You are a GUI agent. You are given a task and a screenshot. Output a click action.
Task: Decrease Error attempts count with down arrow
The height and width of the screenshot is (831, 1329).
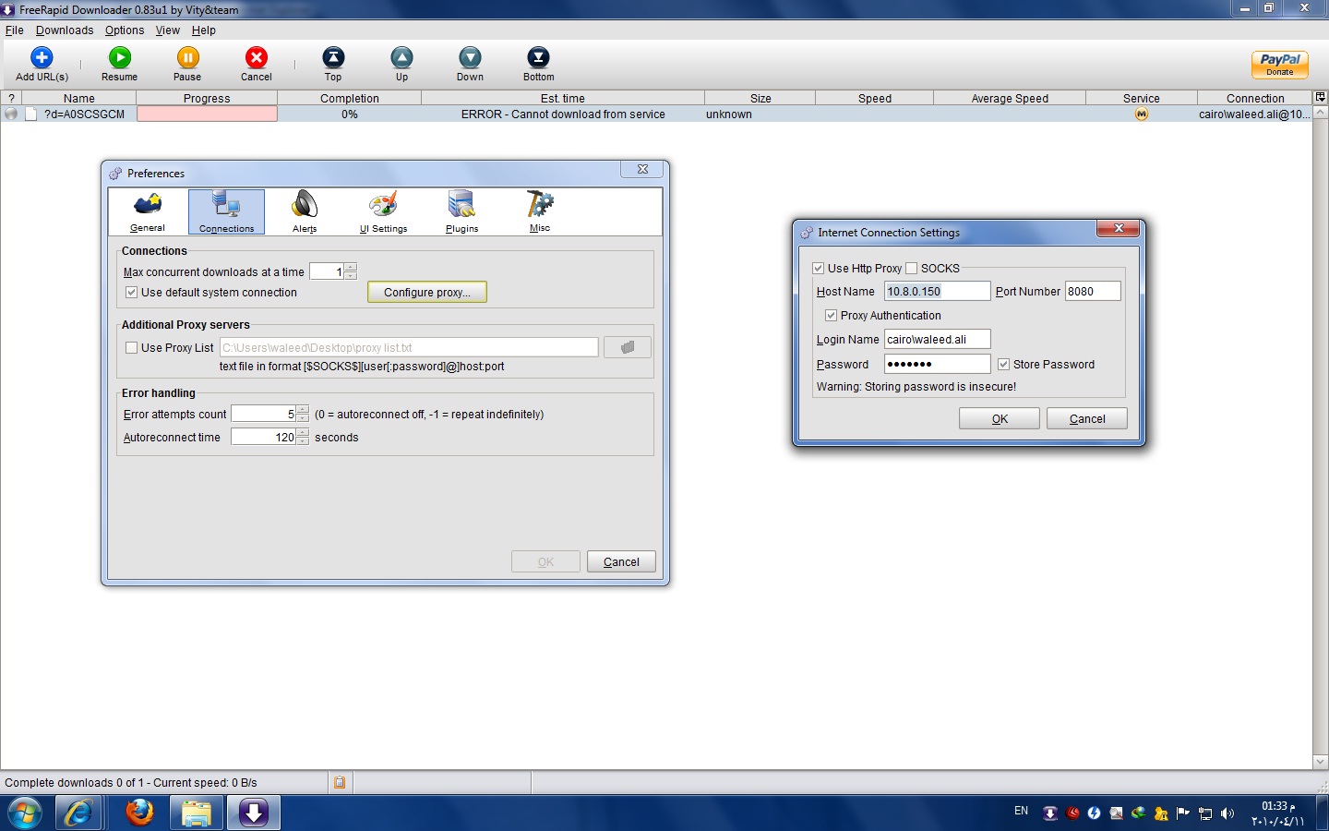coord(303,418)
